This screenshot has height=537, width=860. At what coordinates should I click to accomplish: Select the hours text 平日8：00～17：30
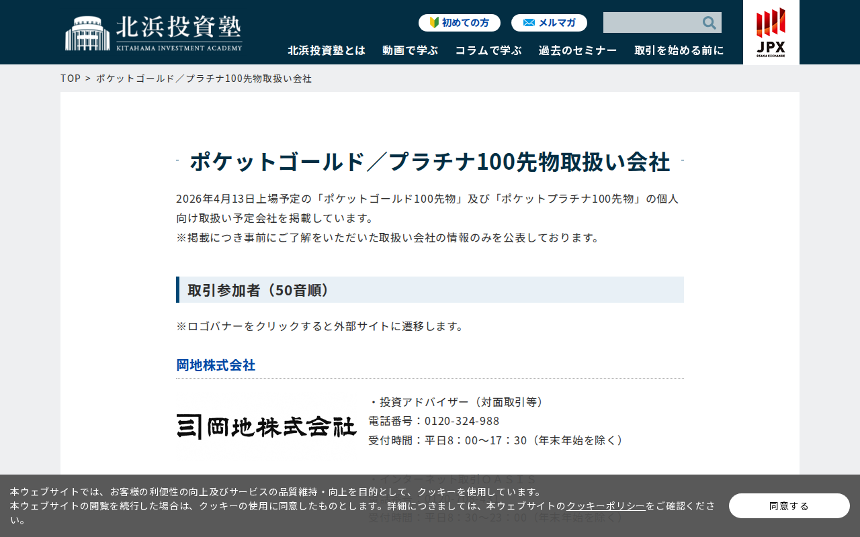click(x=476, y=440)
